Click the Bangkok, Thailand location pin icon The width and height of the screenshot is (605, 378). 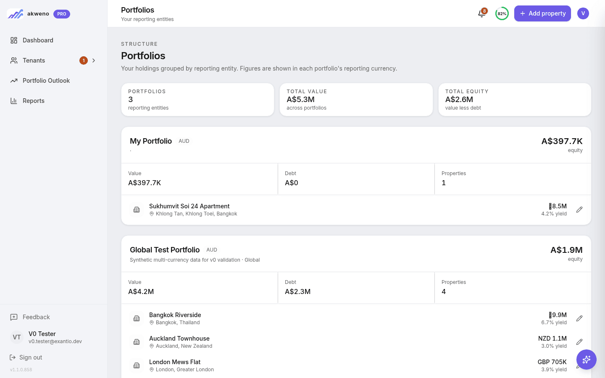coord(152,323)
